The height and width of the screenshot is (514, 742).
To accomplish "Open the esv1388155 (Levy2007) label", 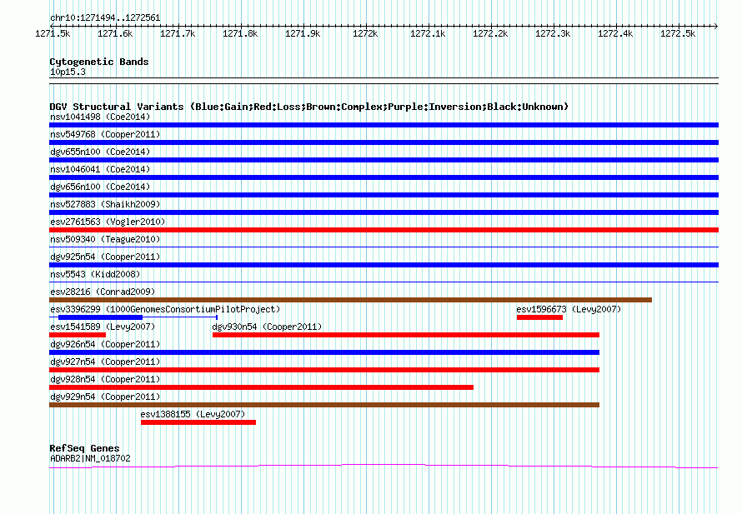I will click(193, 414).
